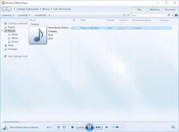Click the playback seek bar
Image resolution: width=179 pixels, height=132 pixels.
(89, 122)
